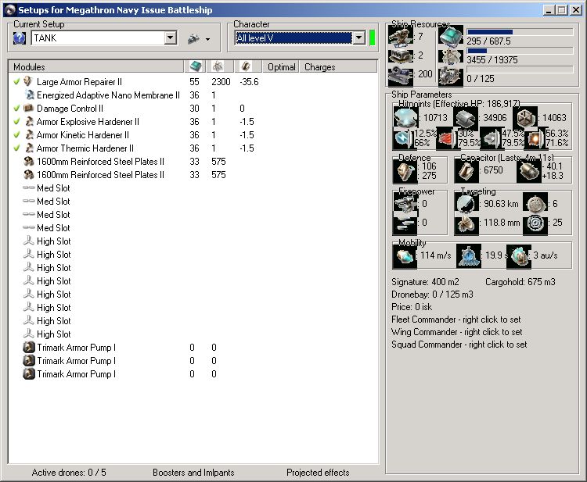Open the Projected effects section
The image size is (587, 482).
pos(318,473)
